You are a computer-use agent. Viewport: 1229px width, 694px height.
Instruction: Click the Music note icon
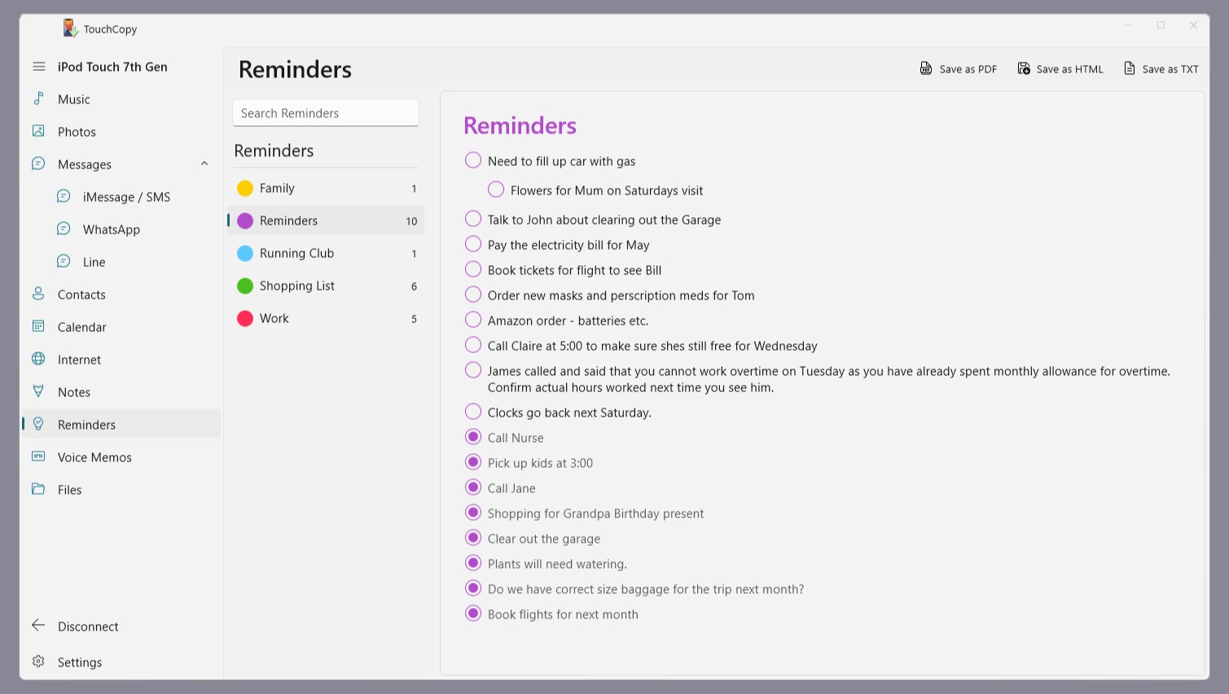(38, 98)
